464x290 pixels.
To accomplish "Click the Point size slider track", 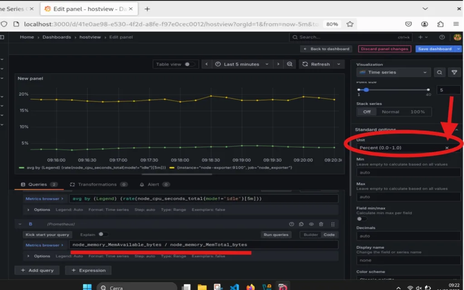I will [393, 90].
